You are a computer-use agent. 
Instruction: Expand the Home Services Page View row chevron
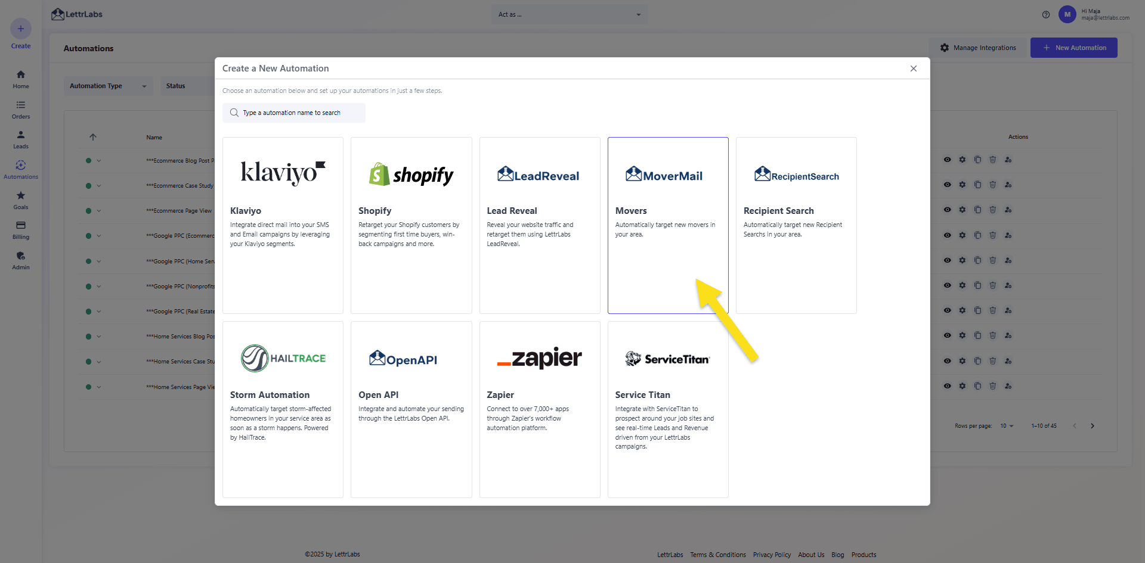point(99,387)
